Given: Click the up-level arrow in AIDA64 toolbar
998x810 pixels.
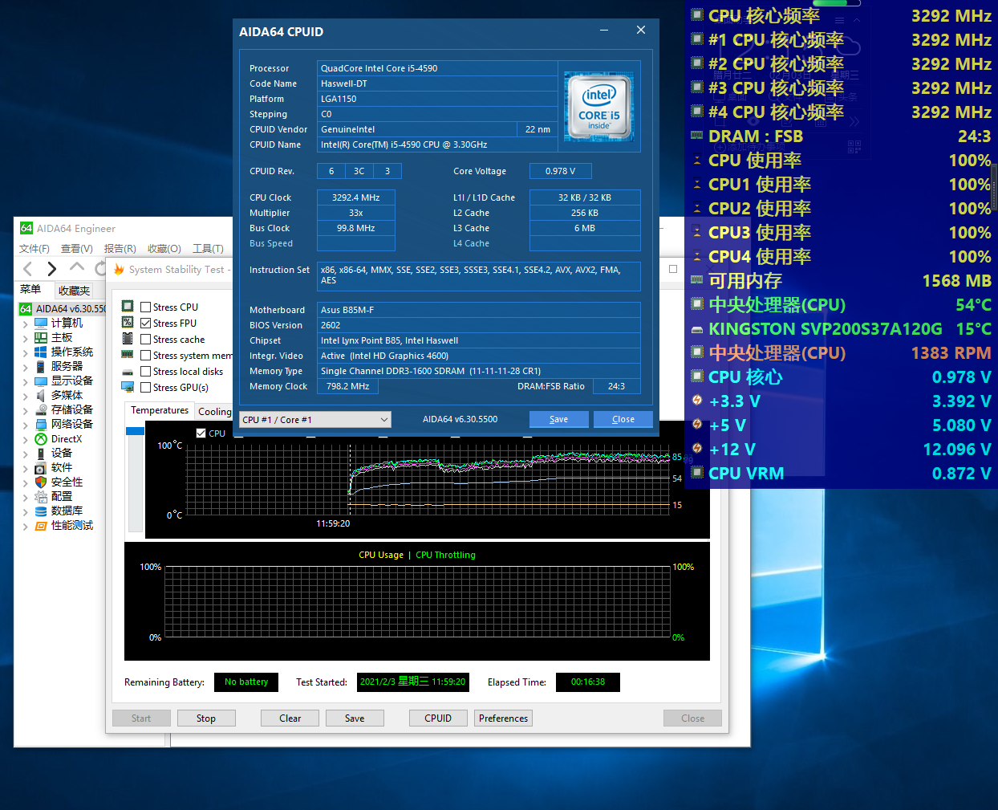Looking at the screenshot, I should tap(77, 267).
